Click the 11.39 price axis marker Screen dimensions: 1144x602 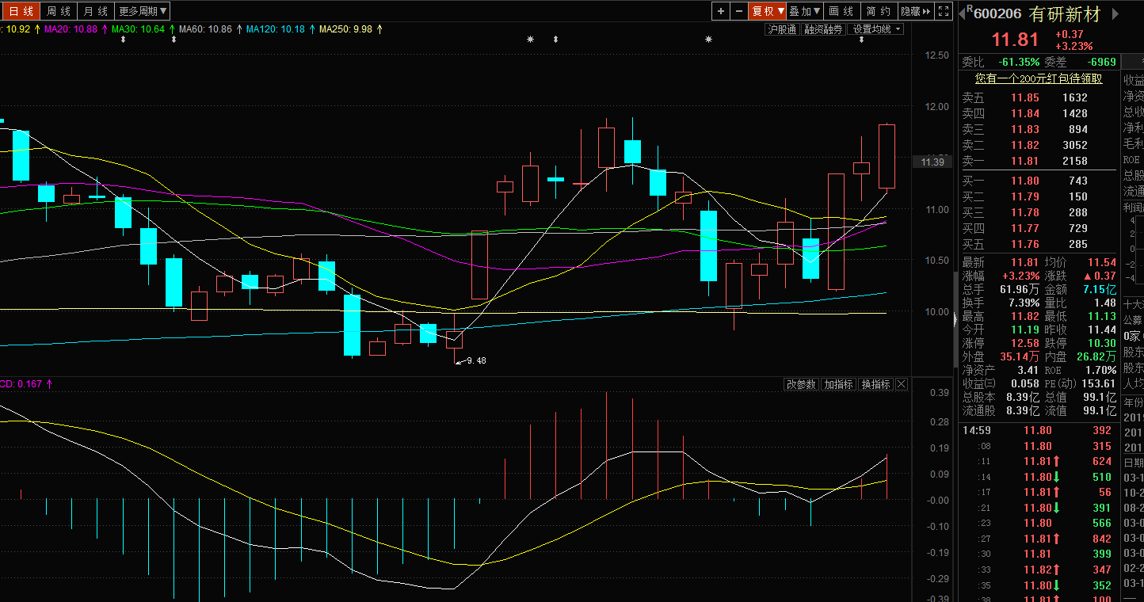(932, 162)
